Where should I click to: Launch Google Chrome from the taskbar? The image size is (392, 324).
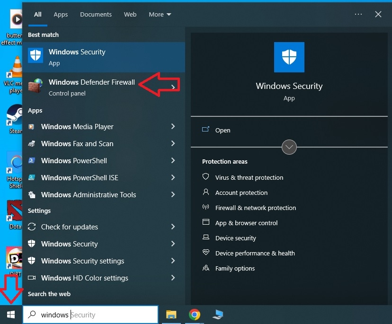(195, 315)
